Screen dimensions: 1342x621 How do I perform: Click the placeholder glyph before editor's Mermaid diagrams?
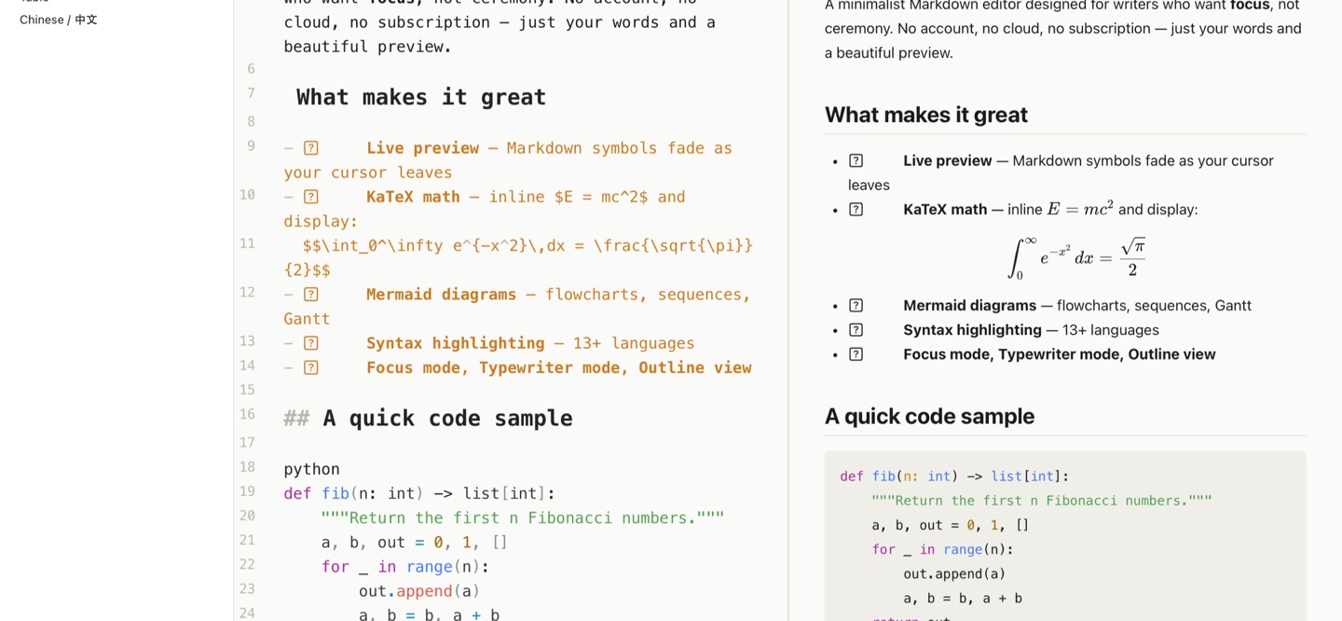[311, 295]
